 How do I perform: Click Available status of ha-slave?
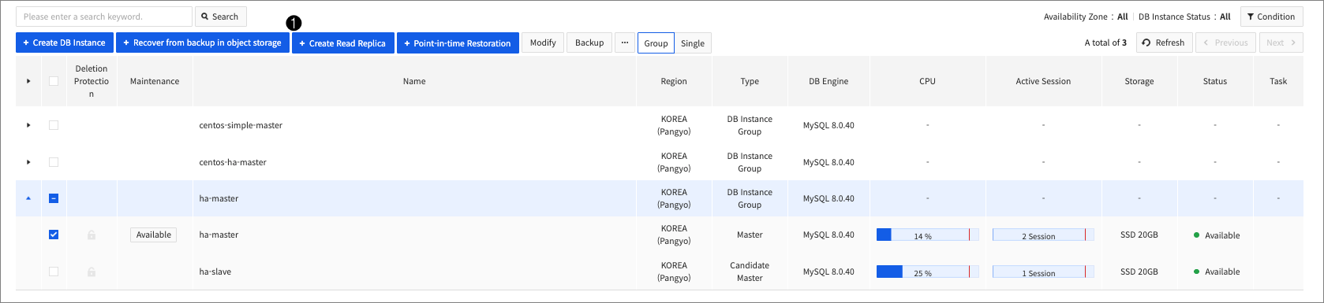coord(1217,272)
